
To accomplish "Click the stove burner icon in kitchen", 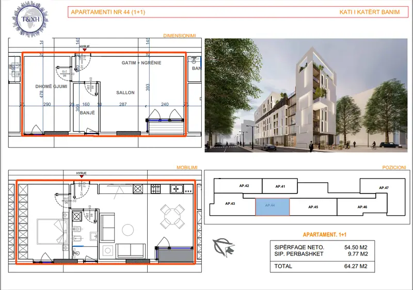I will coord(156,189).
